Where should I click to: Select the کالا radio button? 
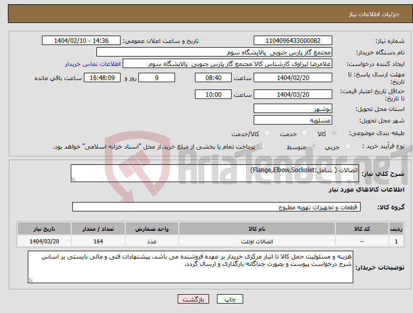point(334,133)
